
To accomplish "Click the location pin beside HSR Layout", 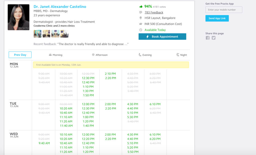I will pyautogui.click(x=140, y=18).
